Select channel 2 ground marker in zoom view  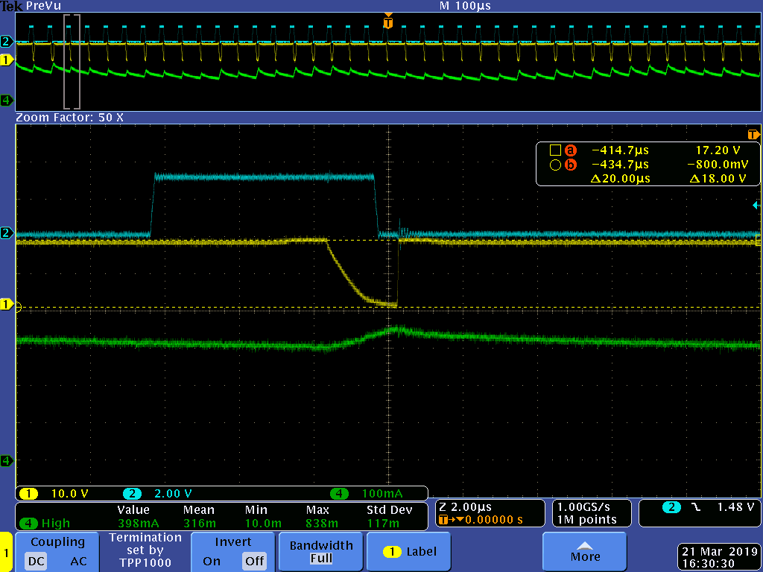(x=7, y=232)
